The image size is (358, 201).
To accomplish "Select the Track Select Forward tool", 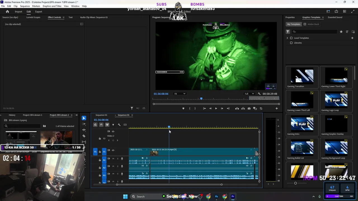I will pos(84,124).
